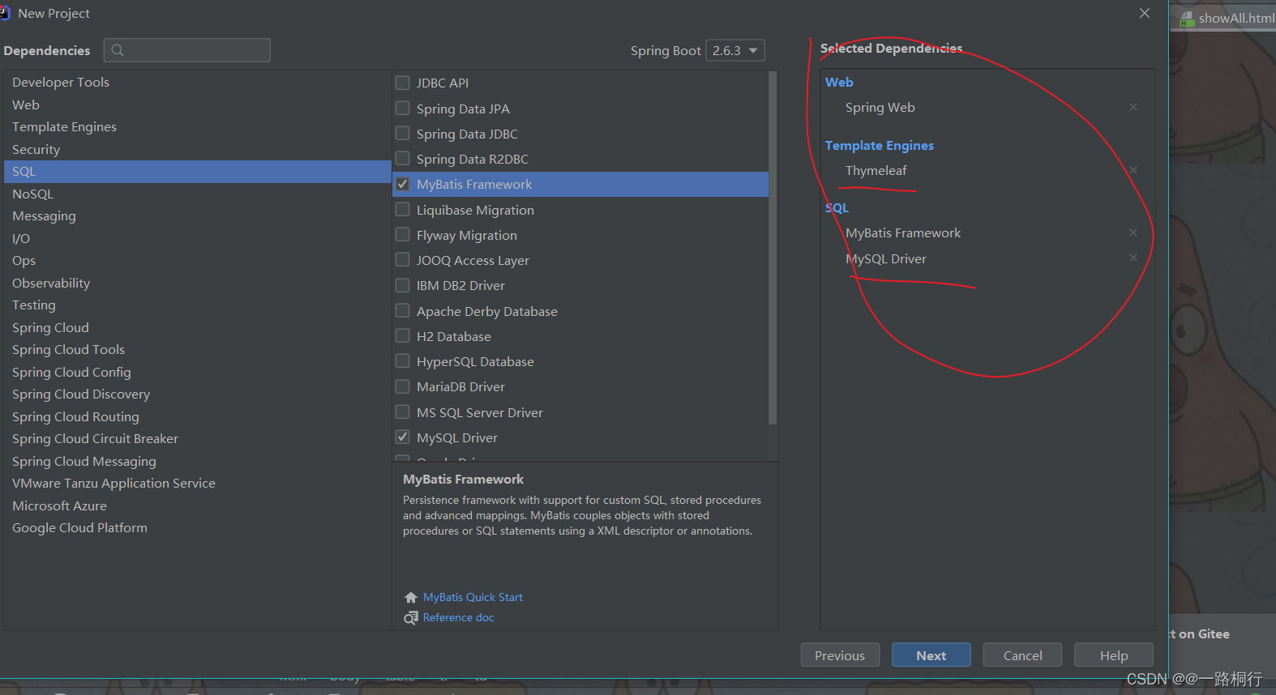
Task: Select SQL category in list
Action: pos(198,172)
